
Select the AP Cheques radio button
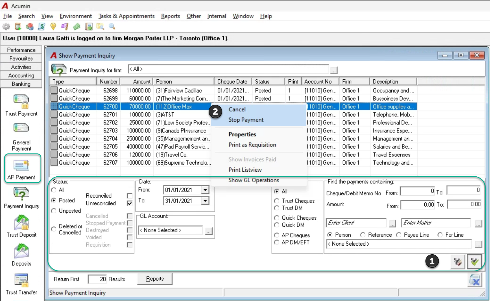tap(277, 235)
